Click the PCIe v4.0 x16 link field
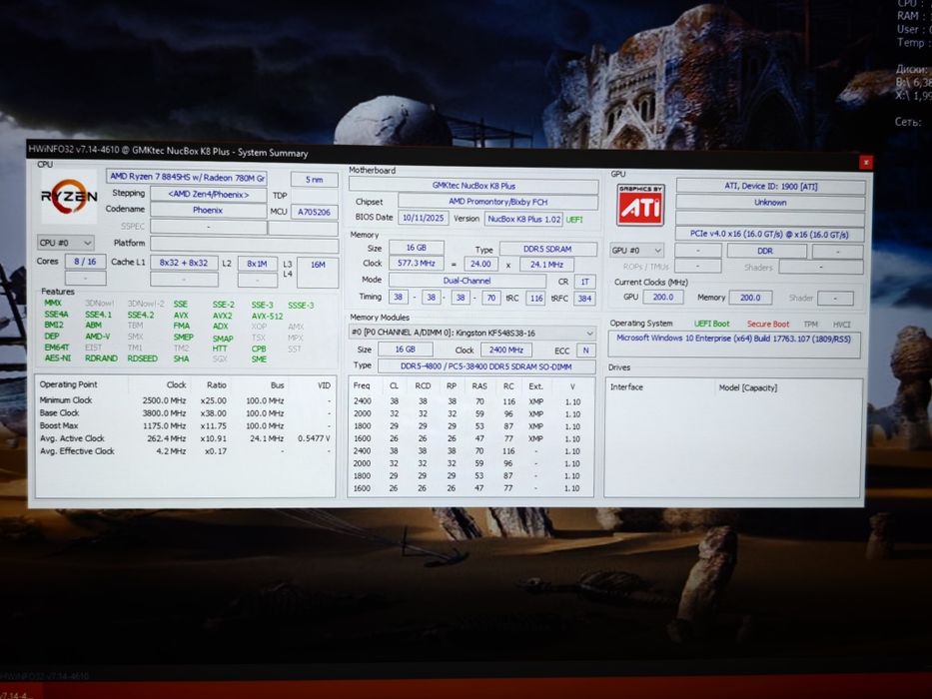This screenshot has height=699, width=932. coord(770,235)
